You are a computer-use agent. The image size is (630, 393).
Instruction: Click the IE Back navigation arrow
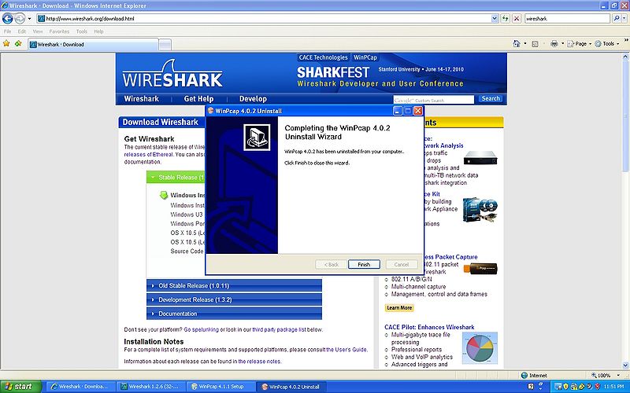coord(8,18)
